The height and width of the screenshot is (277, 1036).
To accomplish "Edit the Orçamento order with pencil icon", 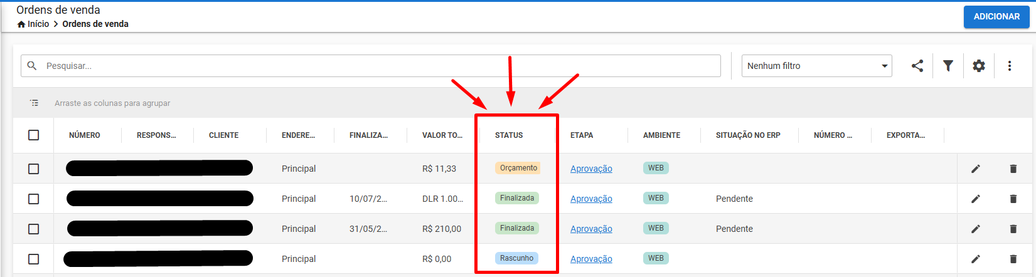I will pos(976,169).
